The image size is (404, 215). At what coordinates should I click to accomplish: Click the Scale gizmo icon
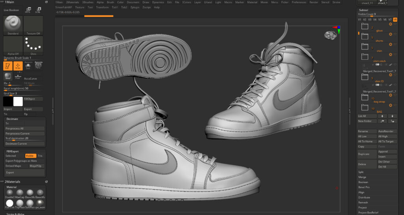tap(38, 10)
